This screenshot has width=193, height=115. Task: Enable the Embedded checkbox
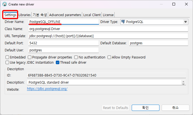tap(7, 57)
